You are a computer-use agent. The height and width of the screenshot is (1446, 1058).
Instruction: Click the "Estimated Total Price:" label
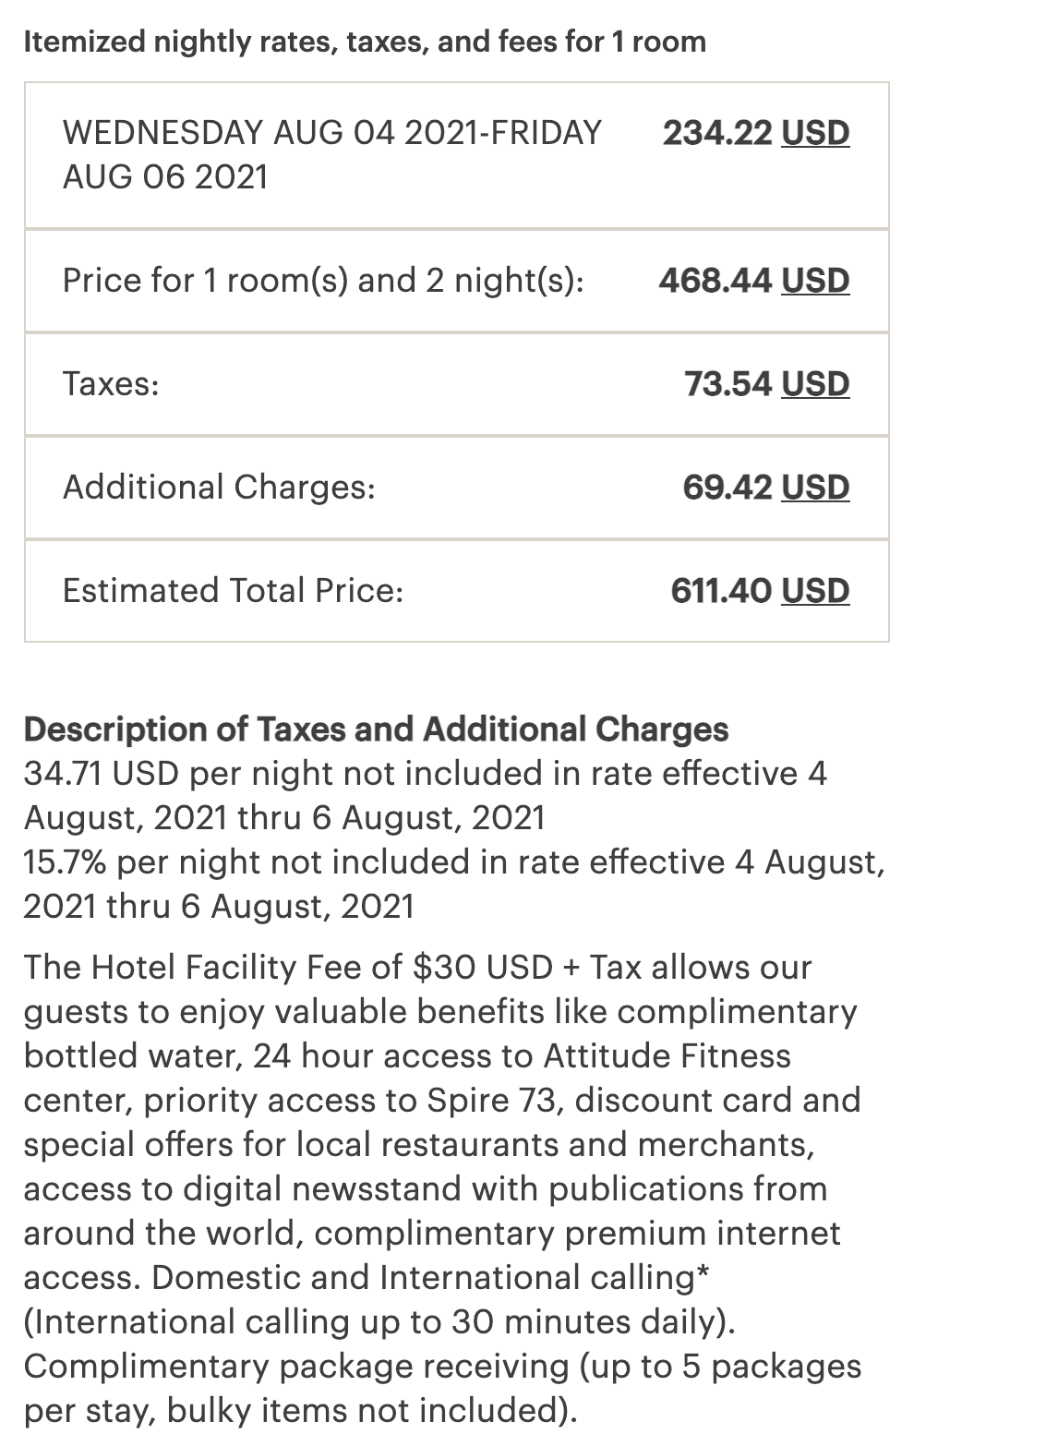tap(233, 591)
